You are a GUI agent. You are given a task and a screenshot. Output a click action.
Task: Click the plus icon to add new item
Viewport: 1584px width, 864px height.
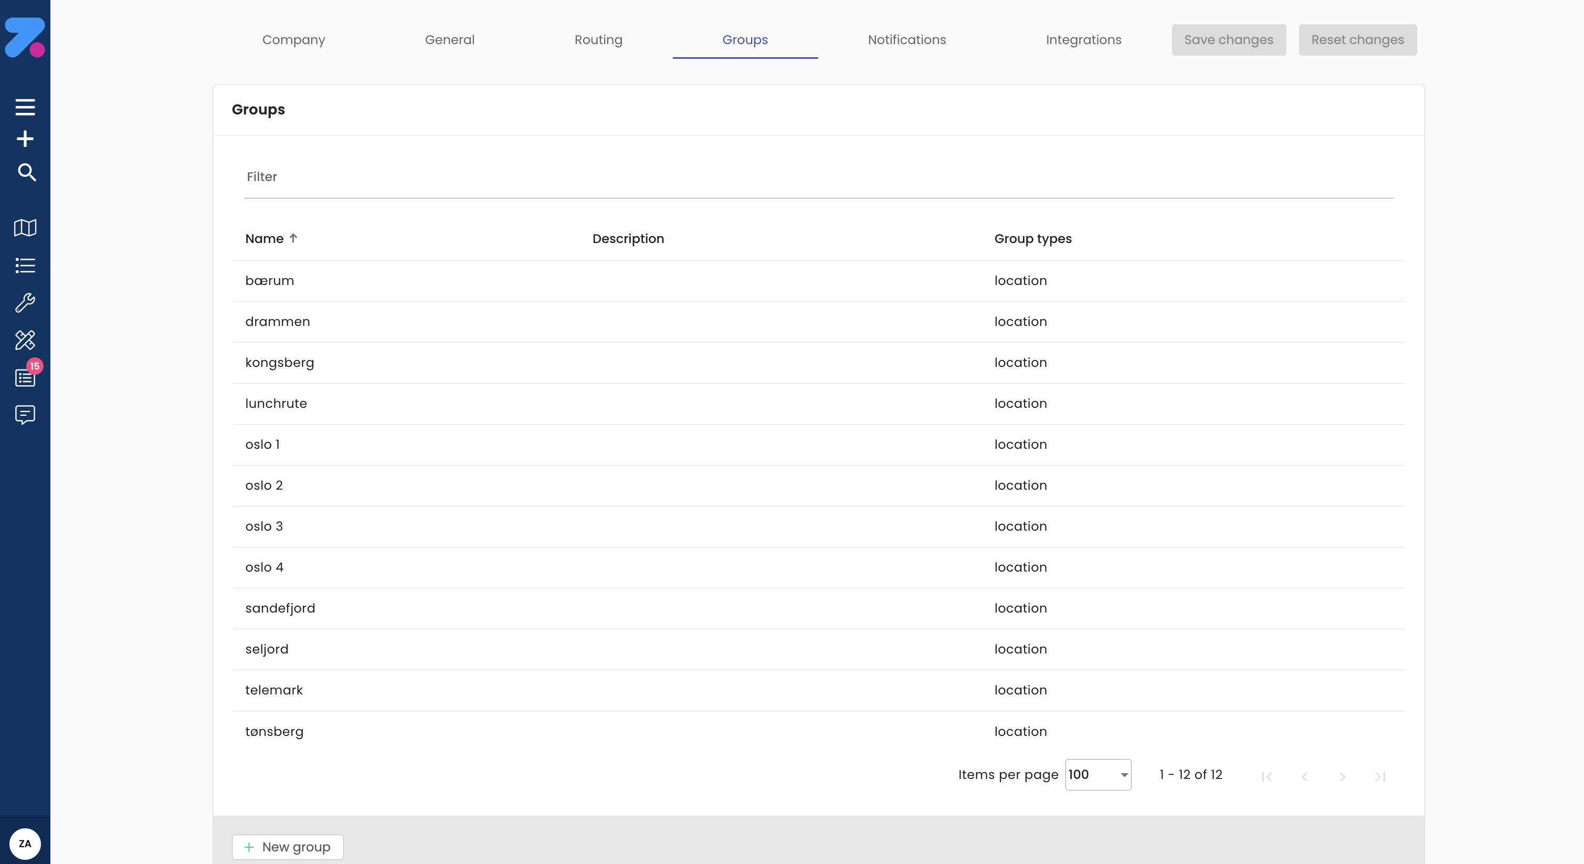(25, 139)
